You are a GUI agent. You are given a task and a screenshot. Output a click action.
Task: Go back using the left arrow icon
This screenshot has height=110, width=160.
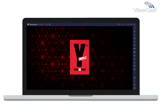134,81
